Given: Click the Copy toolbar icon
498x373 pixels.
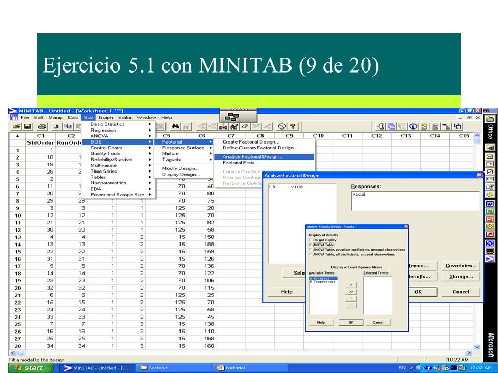Looking at the screenshot, I should [68, 126].
